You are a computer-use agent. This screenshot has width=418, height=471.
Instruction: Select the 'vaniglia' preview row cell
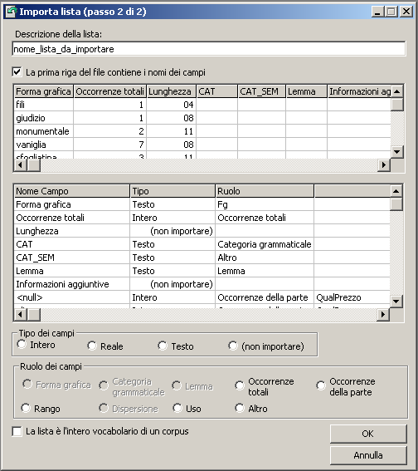click(x=43, y=145)
